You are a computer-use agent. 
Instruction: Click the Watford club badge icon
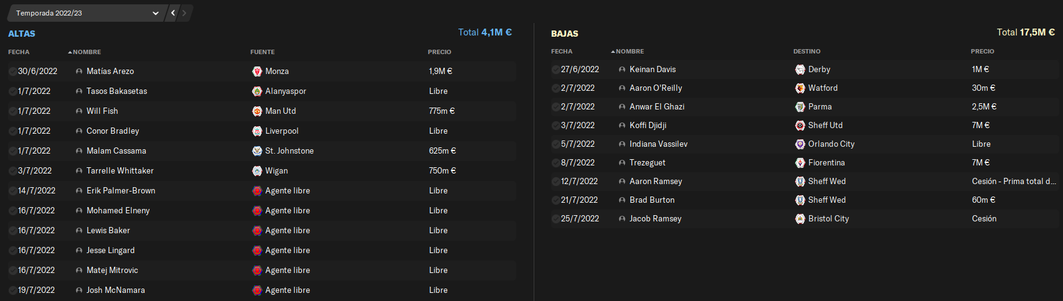pos(800,88)
